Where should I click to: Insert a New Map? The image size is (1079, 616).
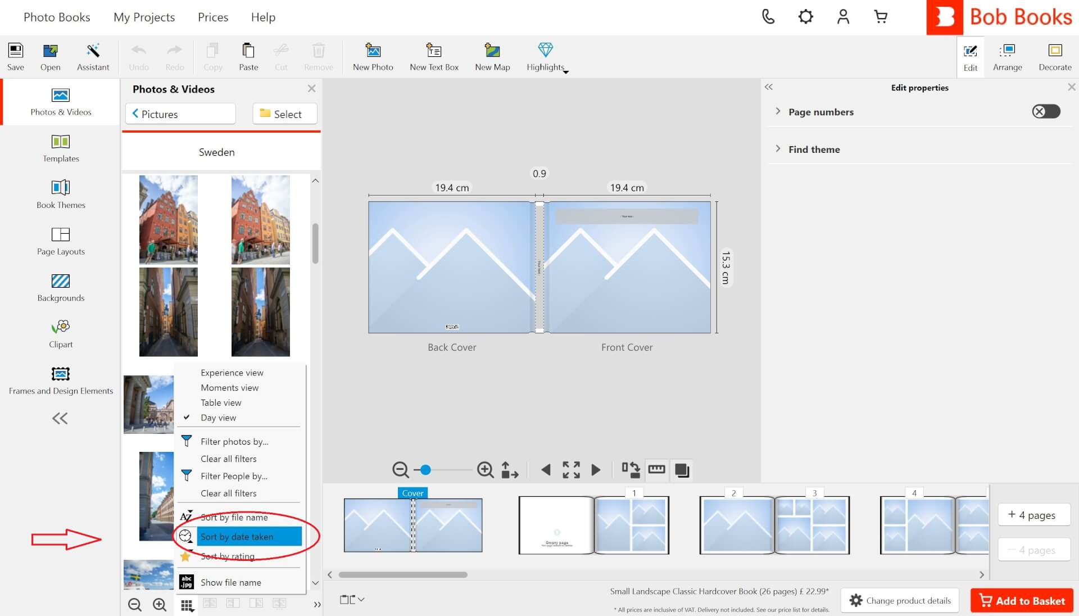[492, 57]
